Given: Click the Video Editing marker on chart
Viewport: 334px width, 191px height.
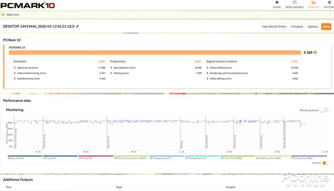Looking at the screenshot, I should coord(261,142).
